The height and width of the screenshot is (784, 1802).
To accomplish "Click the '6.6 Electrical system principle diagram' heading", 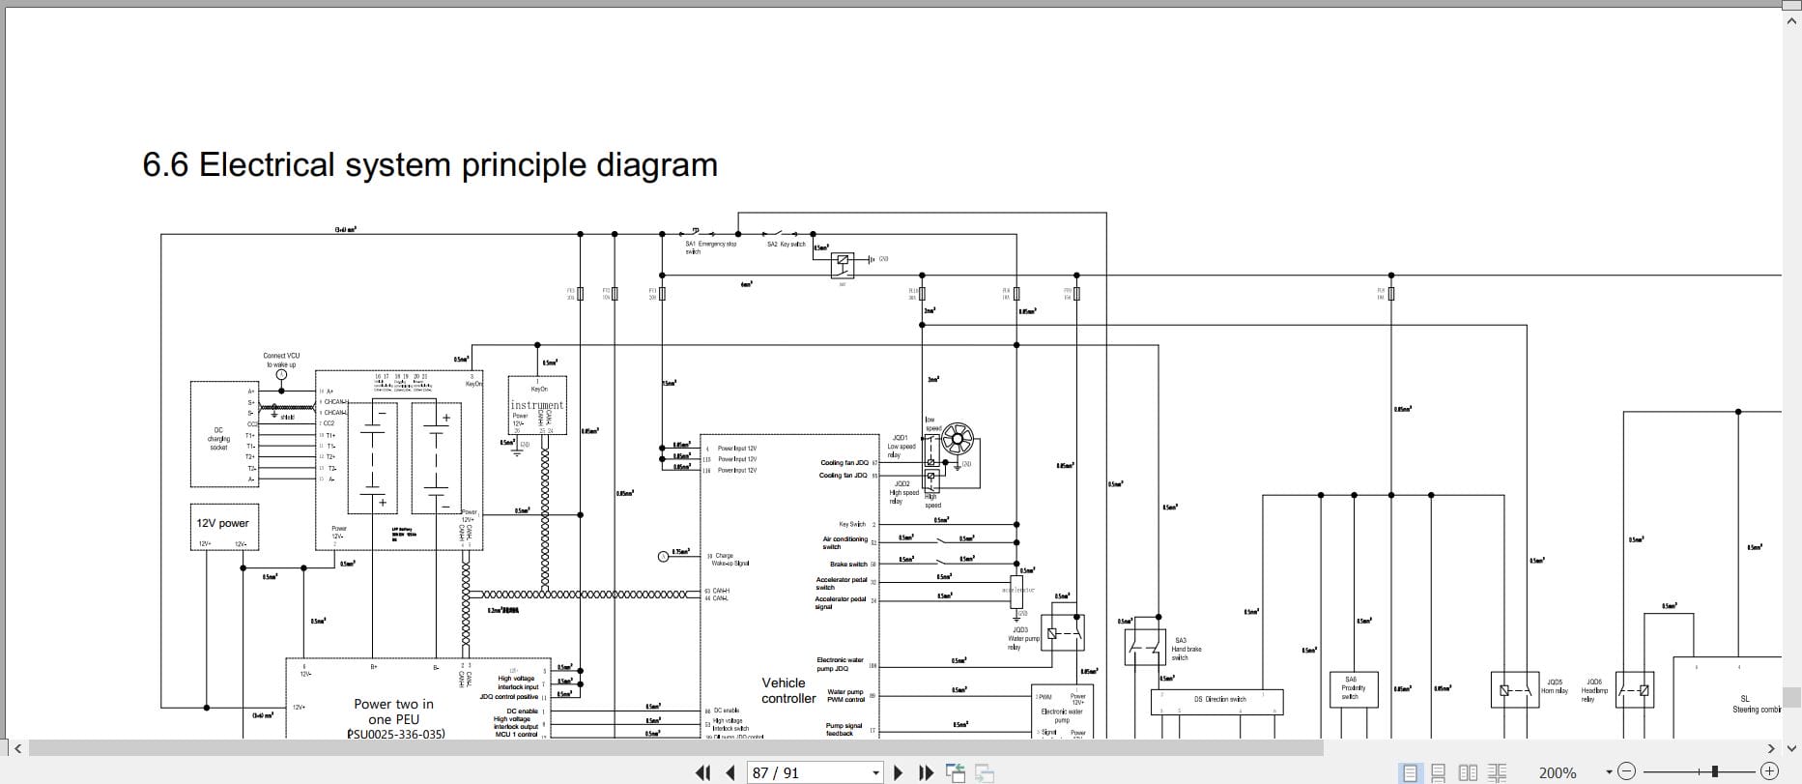I will (x=430, y=165).
